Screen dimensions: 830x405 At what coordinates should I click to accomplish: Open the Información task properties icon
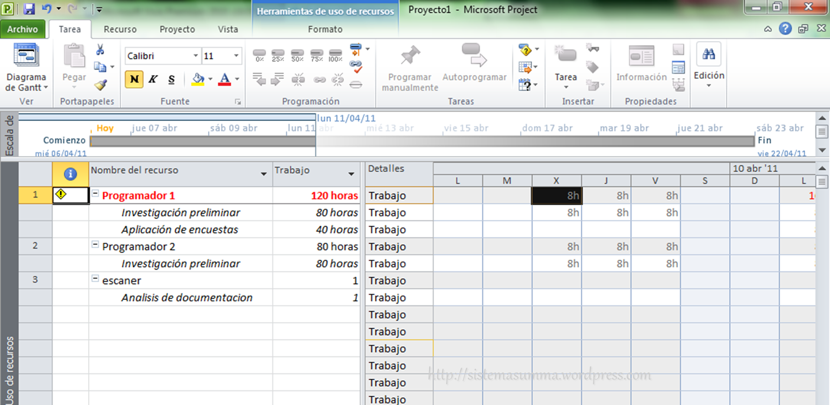[641, 56]
